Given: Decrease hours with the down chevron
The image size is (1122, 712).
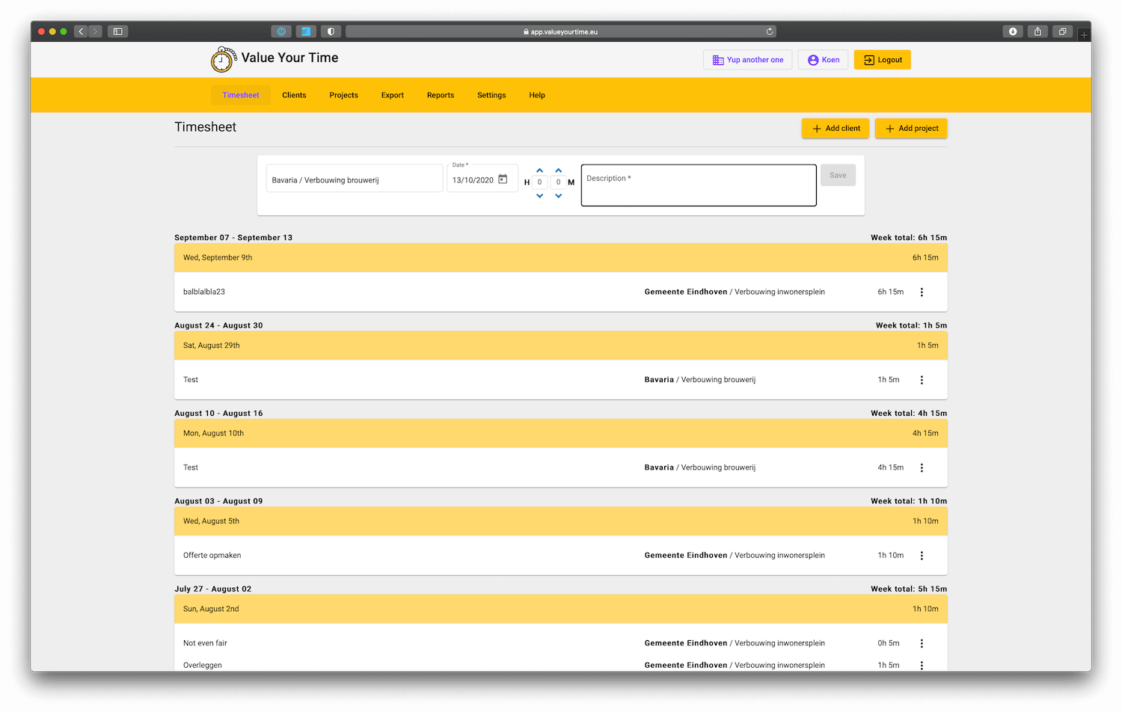Looking at the screenshot, I should 539,196.
